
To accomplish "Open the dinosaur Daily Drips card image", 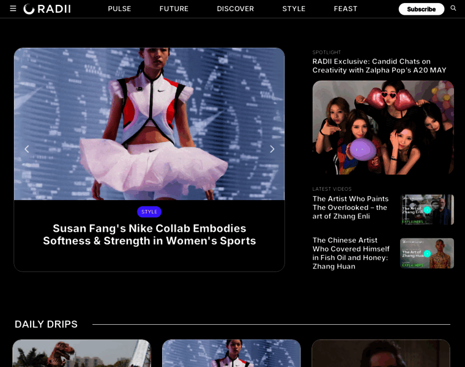I will tap(81, 354).
